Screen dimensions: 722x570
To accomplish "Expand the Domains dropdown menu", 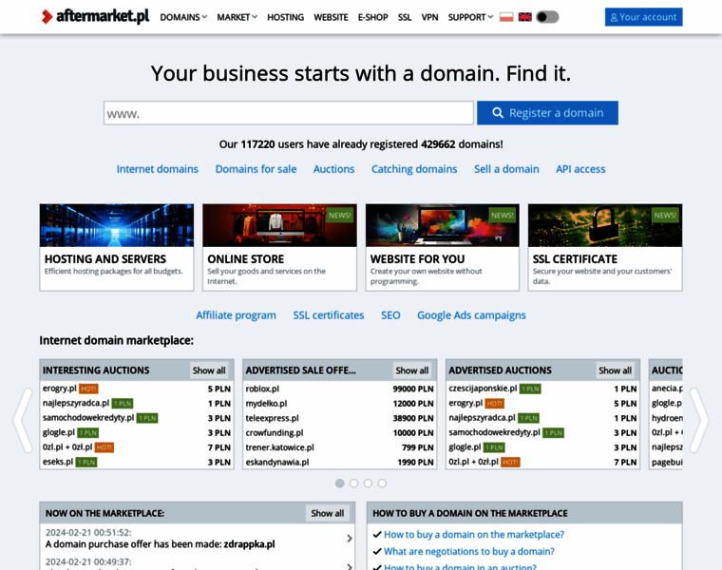I will (x=183, y=17).
